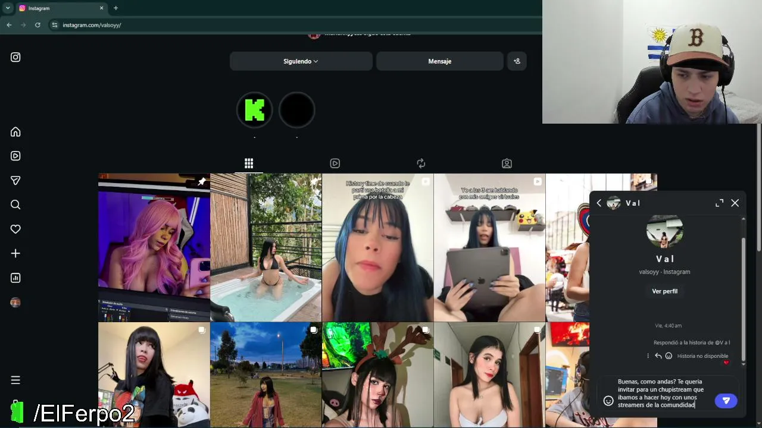
Task: Open the 'Yo a las 3 am' reel thumbnail
Action: (489, 247)
